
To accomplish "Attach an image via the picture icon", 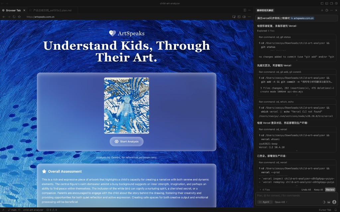I will [x=329, y=202].
